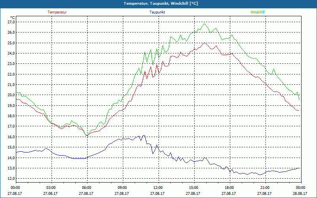317x198 pixels.
Task: Click the red Temperatur legend label
Action: [x=57, y=12]
